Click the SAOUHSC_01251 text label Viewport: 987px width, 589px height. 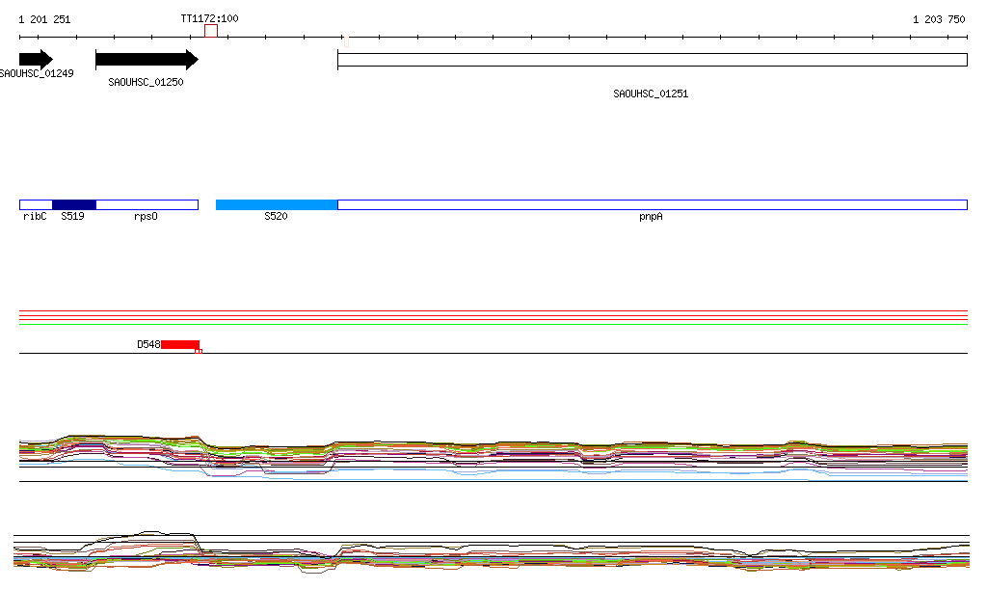pos(651,94)
